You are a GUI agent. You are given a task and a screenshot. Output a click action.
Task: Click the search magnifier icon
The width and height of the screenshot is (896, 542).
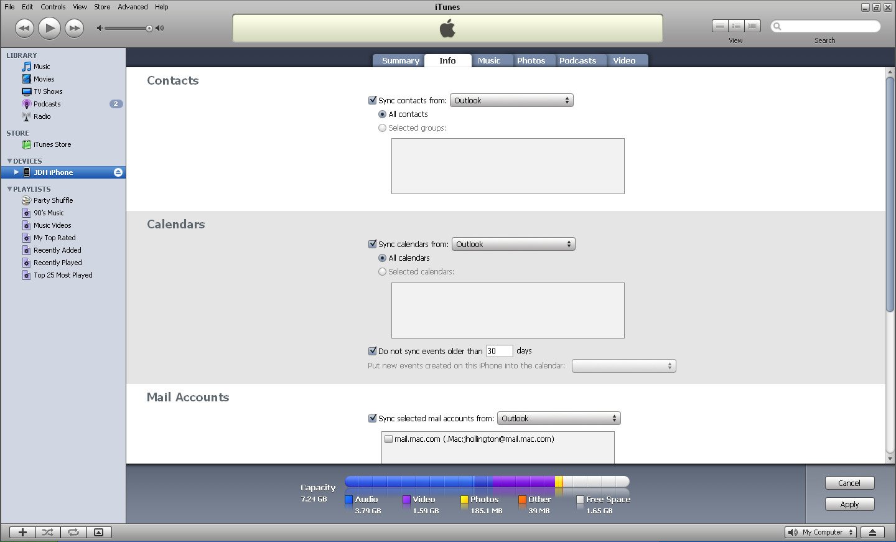(777, 26)
